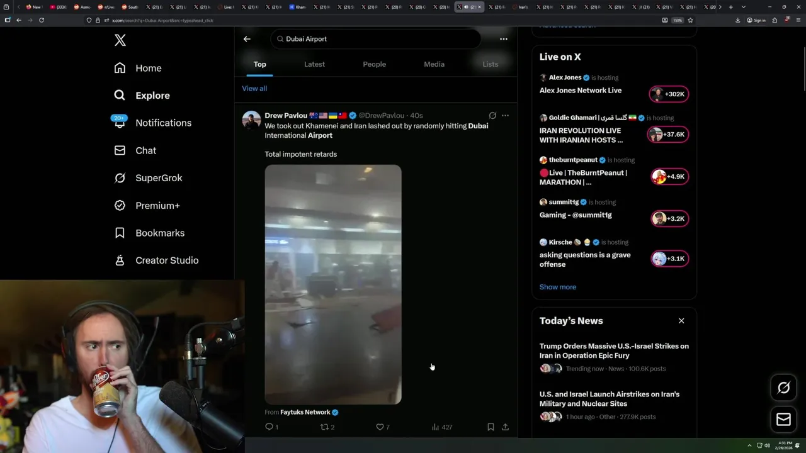Show hidden system tray icons
This screenshot has width=806, height=453.
click(x=749, y=445)
